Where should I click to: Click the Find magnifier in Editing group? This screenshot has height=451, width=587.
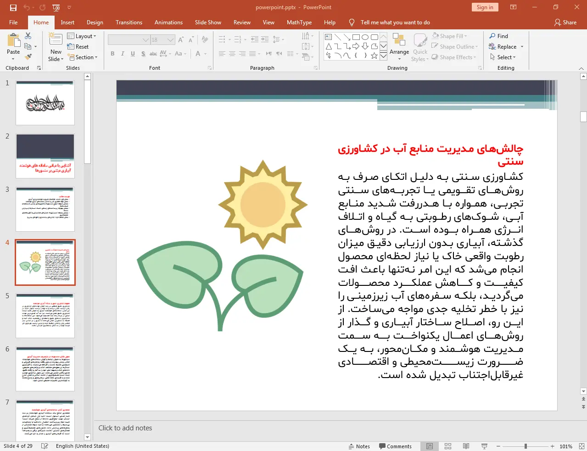(492, 36)
